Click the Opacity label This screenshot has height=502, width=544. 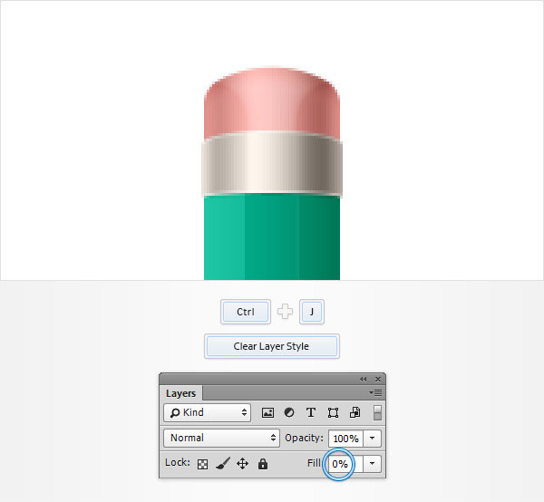(304, 438)
